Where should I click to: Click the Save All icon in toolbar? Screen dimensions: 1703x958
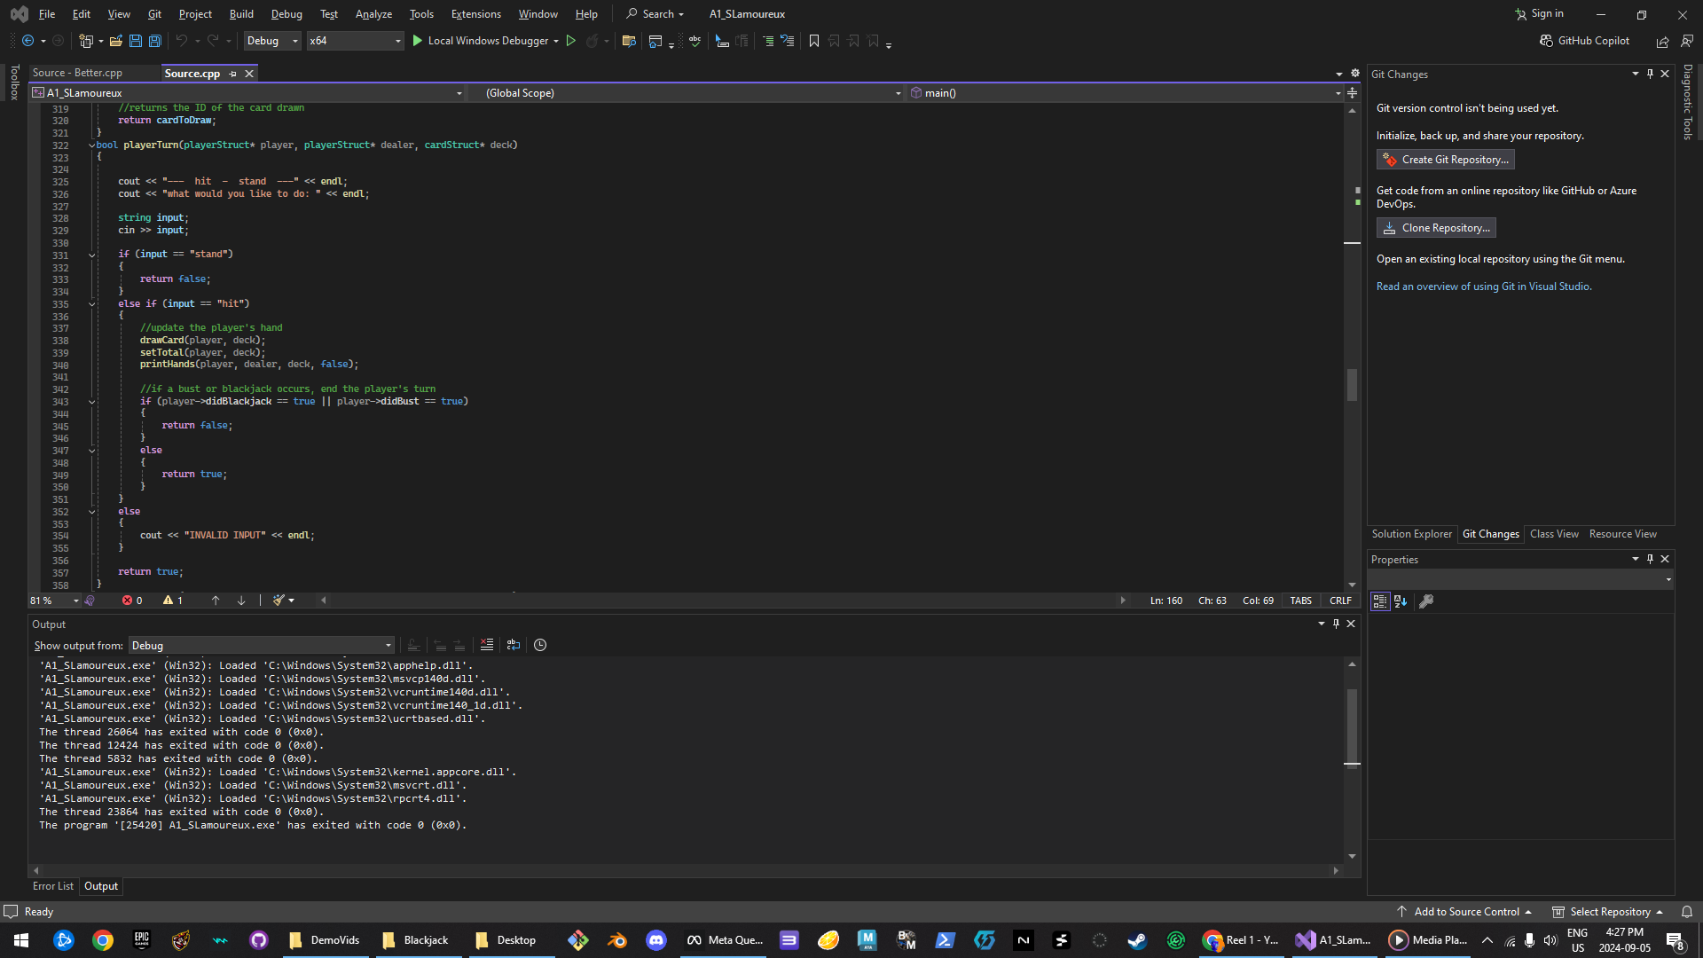tap(154, 41)
